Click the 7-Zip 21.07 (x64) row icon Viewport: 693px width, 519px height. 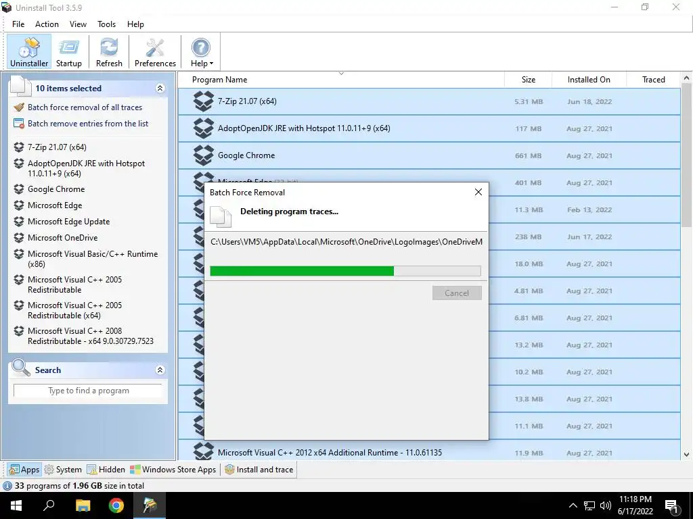204,101
